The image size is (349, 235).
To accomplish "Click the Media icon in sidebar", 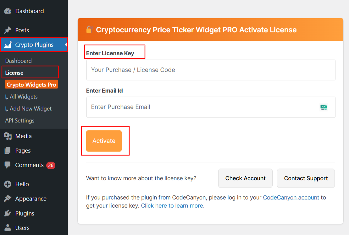I will 8,136.
